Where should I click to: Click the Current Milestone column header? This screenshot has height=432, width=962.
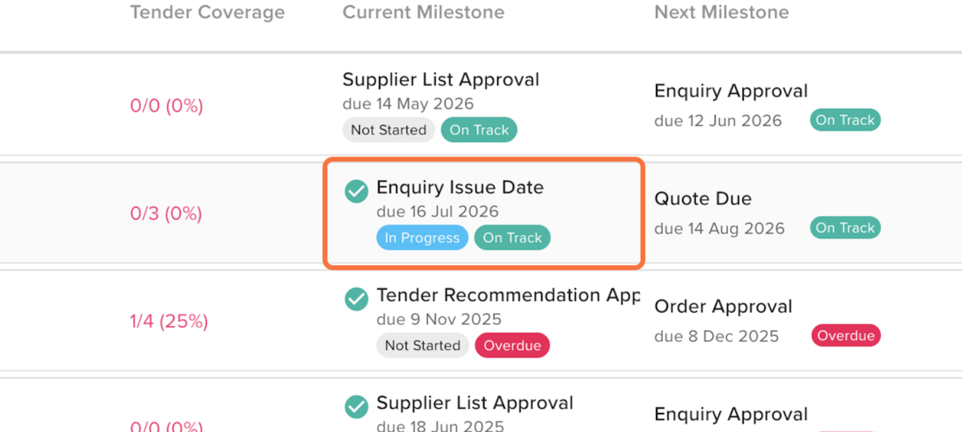(x=423, y=12)
